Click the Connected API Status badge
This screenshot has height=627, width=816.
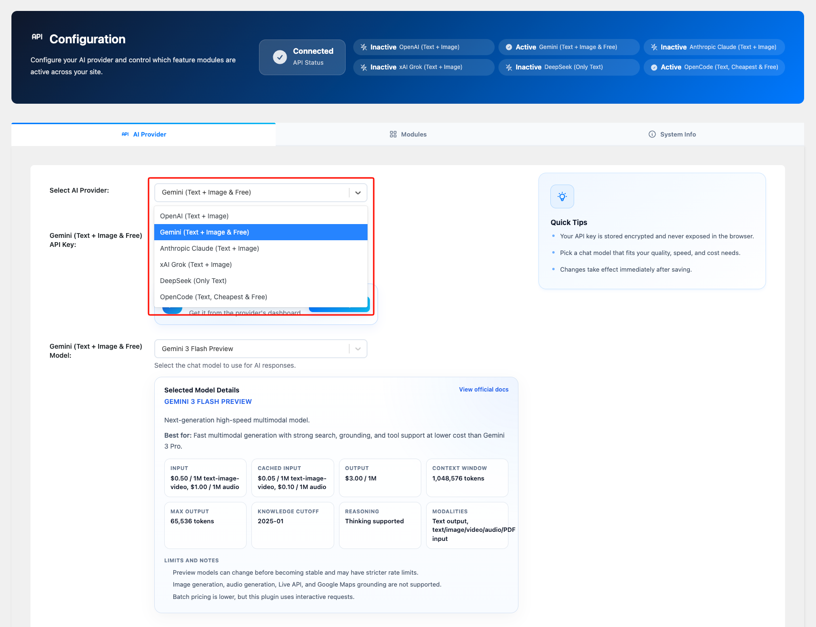click(302, 57)
